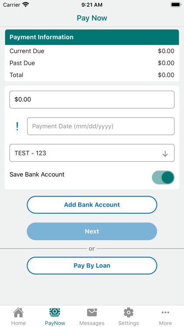The image size is (184, 327).
Task: Select the Payment Information header
Action: [92, 37]
